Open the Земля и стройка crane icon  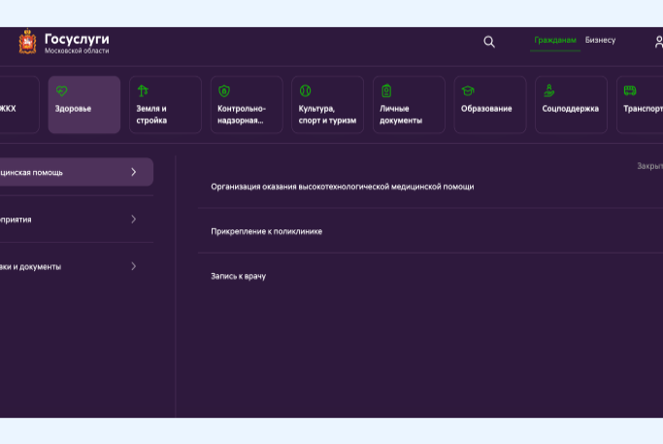[143, 90]
